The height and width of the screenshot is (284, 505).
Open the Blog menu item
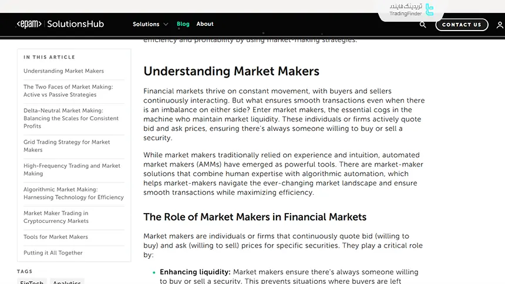tap(183, 24)
